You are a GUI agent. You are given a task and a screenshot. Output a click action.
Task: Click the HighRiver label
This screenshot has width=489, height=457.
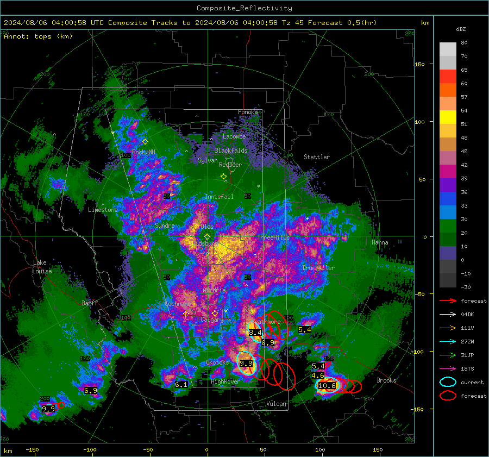point(225,381)
